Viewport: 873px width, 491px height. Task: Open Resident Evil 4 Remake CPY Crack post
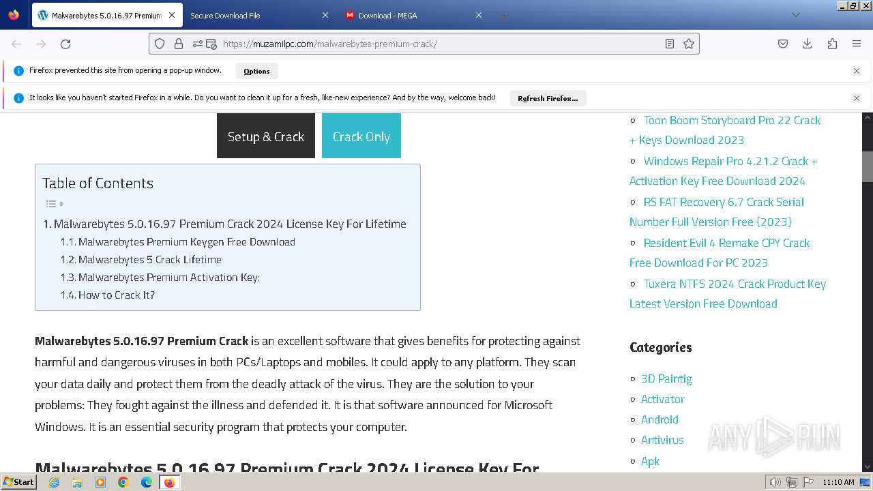point(720,252)
